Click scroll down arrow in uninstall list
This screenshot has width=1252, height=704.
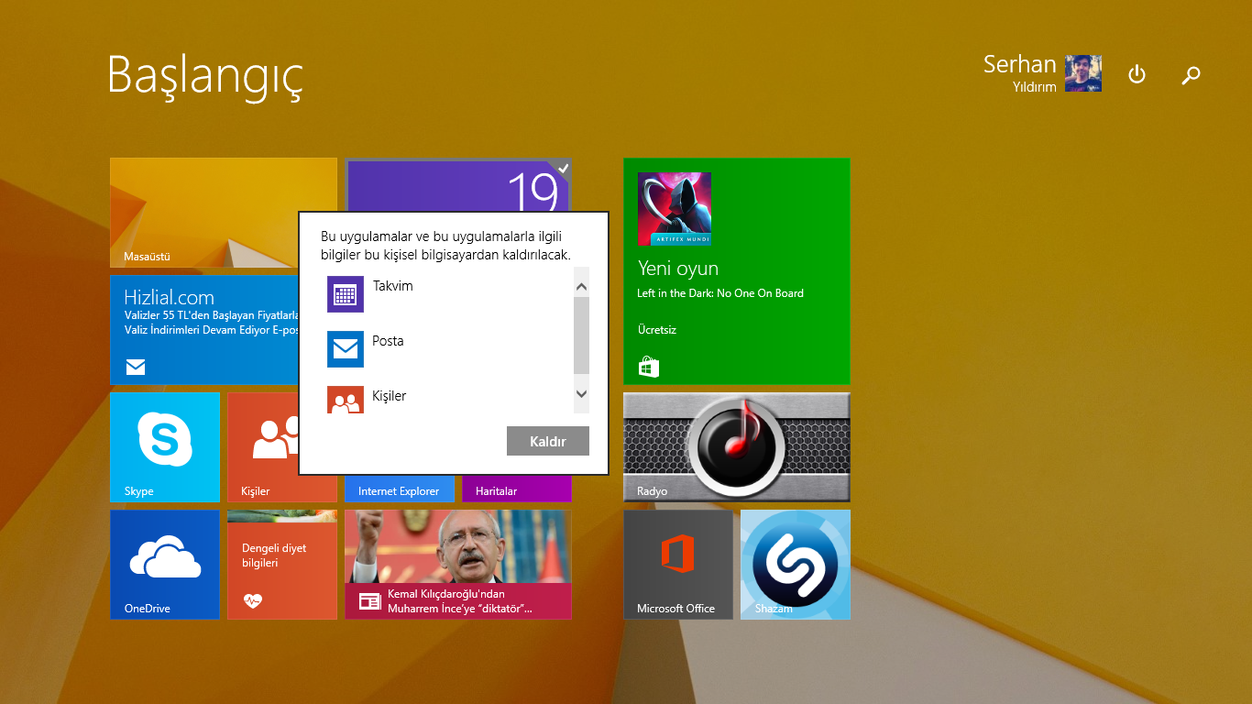[581, 394]
